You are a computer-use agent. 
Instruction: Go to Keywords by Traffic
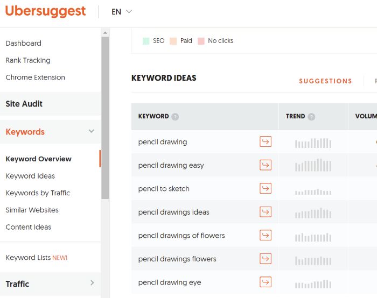[38, 193]
